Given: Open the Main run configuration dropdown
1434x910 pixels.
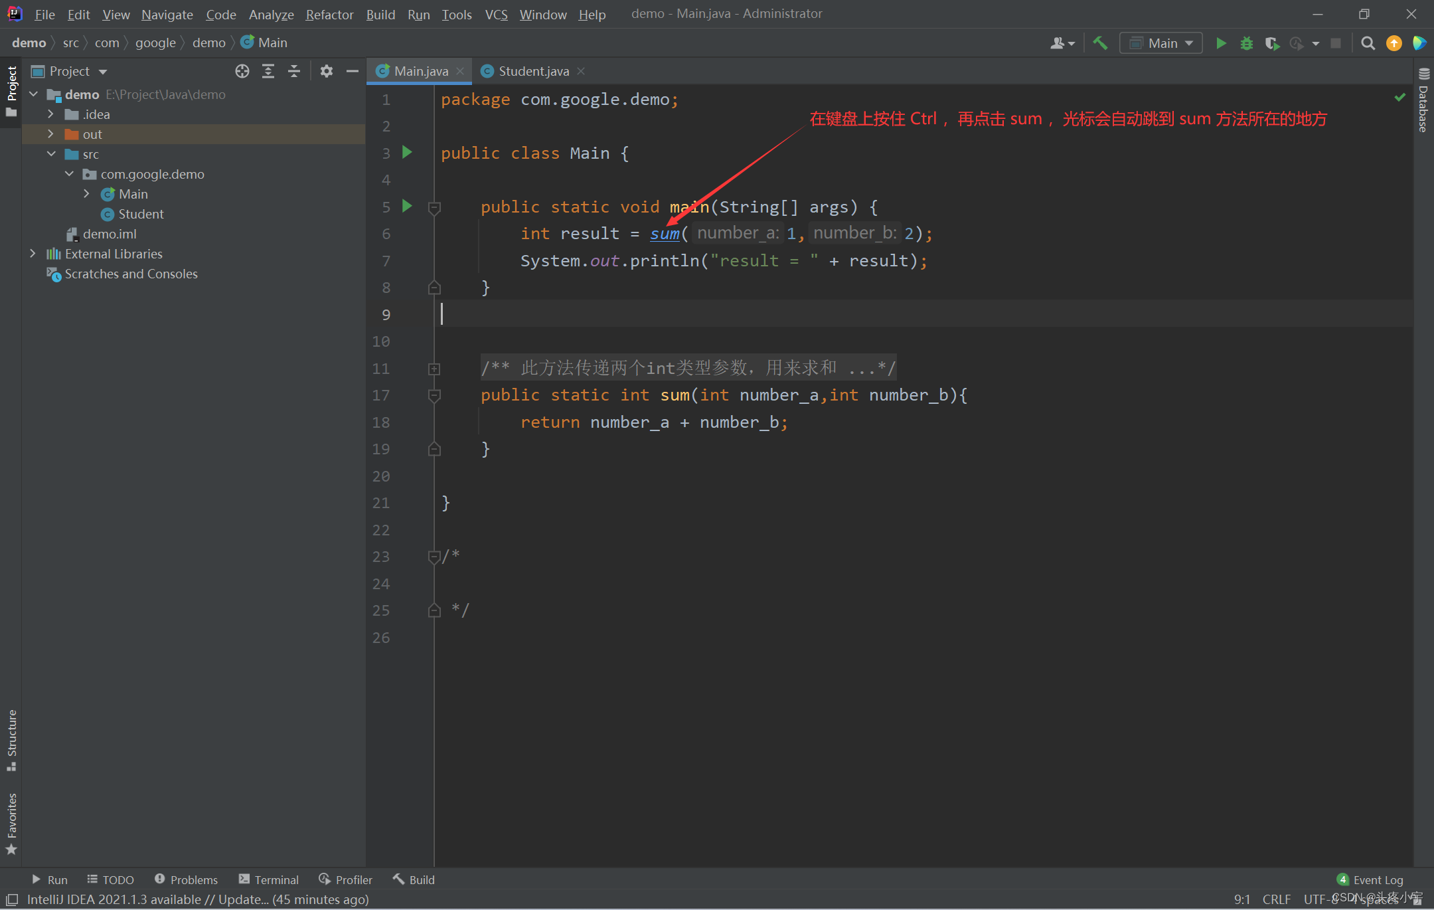Looking at the screenshot, I should tap(1161, 43).
